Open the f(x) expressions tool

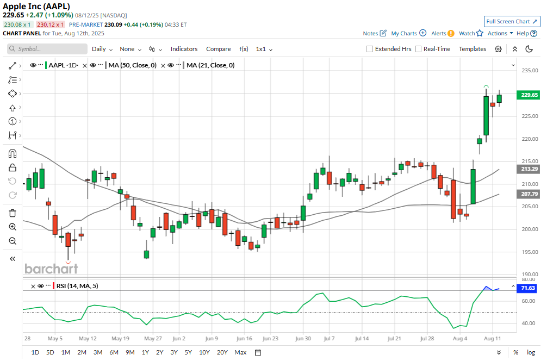(244, 49)
